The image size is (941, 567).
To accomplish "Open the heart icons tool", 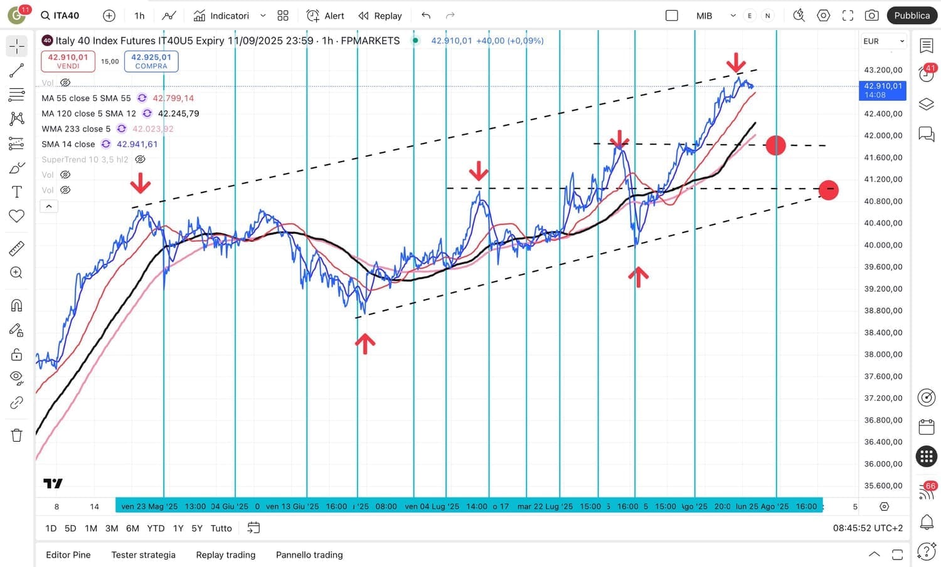I will pyautogui.click(x=17, y=216).
